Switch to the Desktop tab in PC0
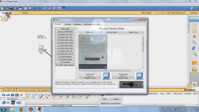This screenshot has width=199, height=112. click(x=77, y=24)
